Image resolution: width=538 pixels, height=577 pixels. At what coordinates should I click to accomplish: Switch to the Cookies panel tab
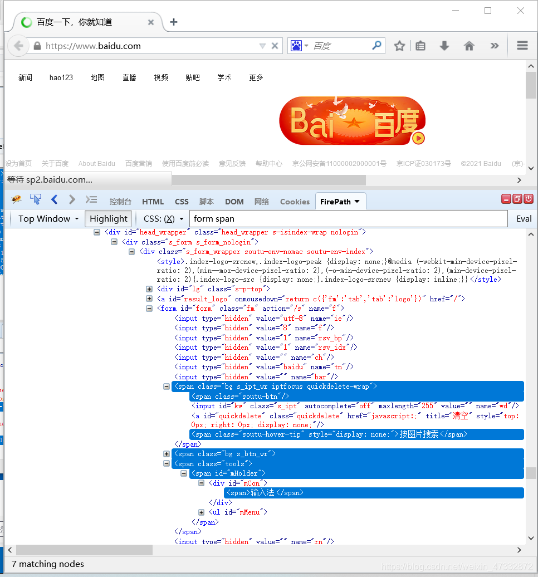295,202
